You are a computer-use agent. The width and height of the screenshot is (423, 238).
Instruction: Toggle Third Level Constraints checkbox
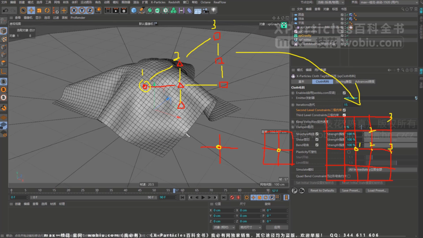[344, 115]
